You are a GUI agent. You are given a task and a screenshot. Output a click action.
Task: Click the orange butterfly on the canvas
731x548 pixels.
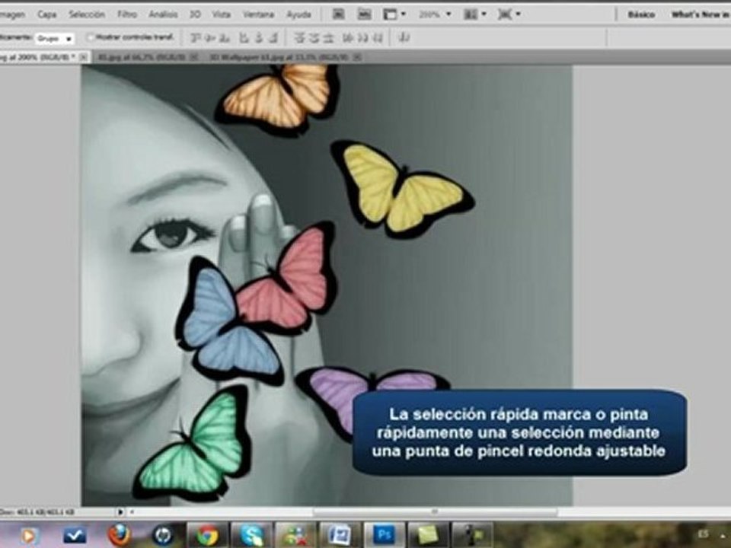(278, 99)
